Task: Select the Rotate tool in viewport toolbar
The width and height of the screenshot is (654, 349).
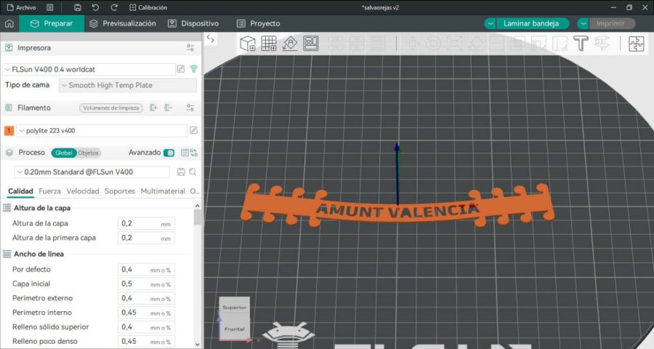Action: pyautogui.click(x=433, y=43)
